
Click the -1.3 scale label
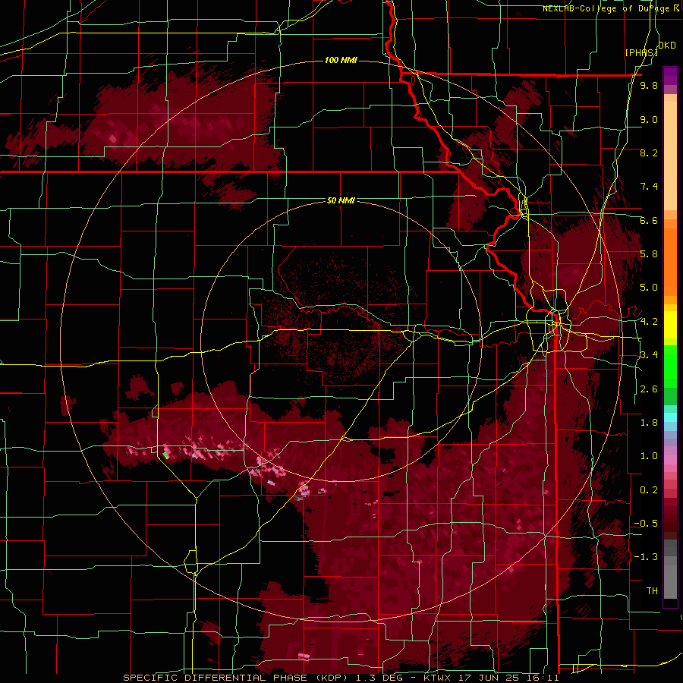(646, 557)
